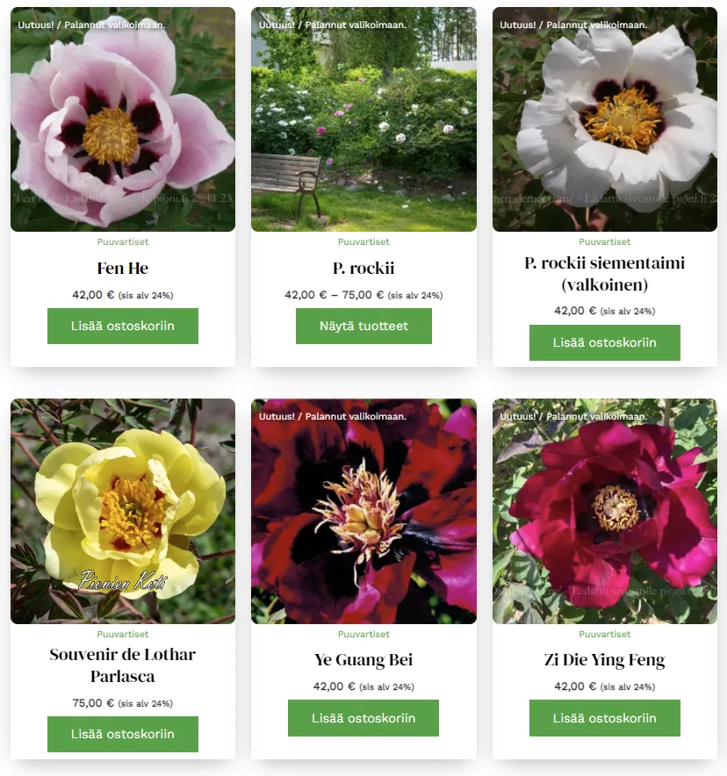Open Puuvartiset category above Fen He
The height and width of the screenshot is (776, 727).
[123, 242]
